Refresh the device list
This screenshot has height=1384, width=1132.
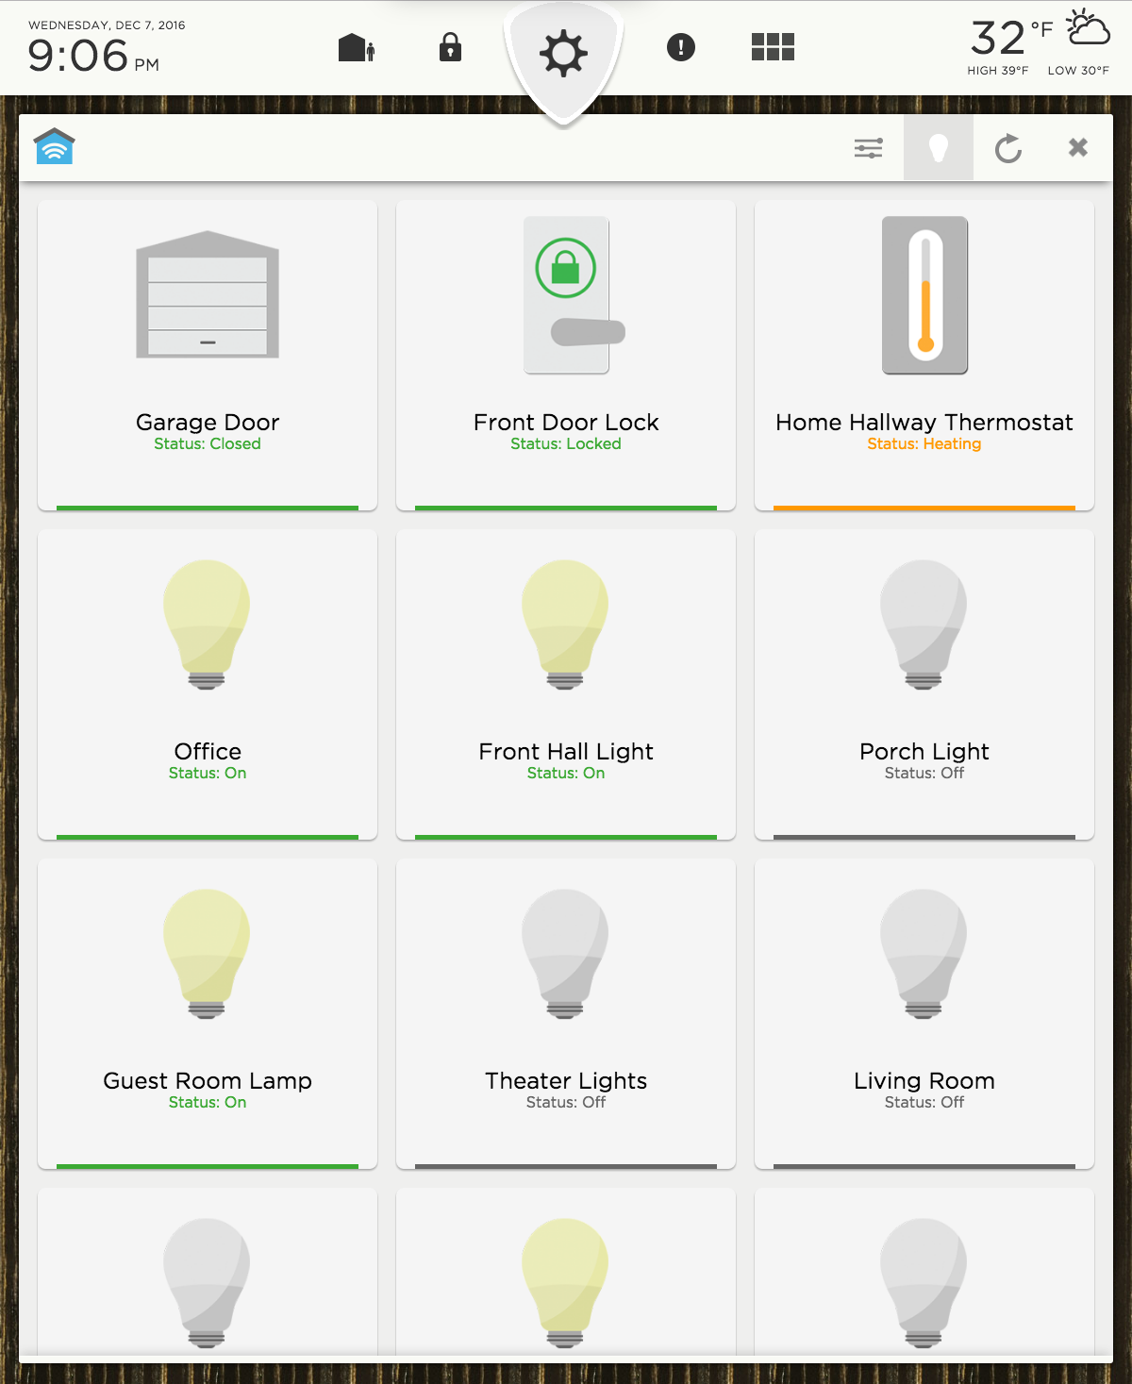coord(1008,148)
